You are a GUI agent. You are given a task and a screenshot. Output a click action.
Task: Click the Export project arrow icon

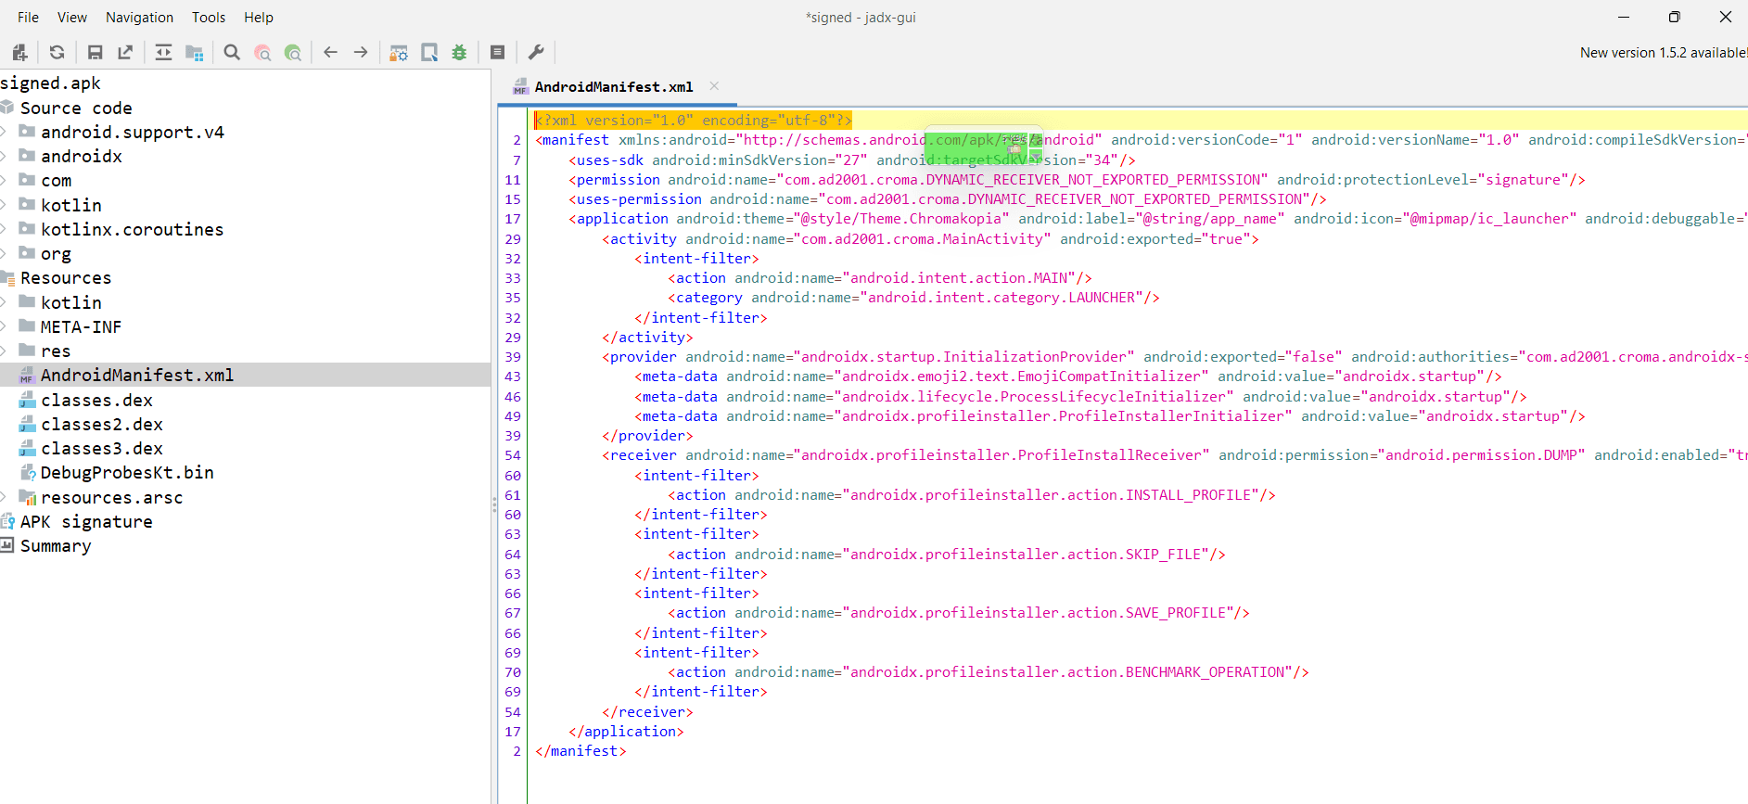click(125, 53)
